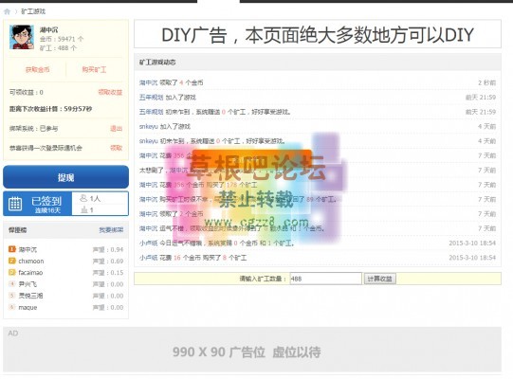The width and height of the screenshot is (513, 379).
Task: Open 湖中沉 in the ranking list
Action: pyautogui.click(x=27, y=249)
